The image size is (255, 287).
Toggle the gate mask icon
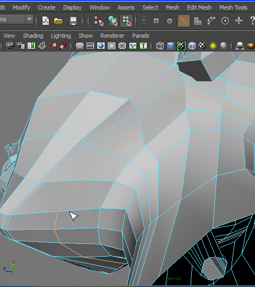pyautogui.click(x=112, y=46)
